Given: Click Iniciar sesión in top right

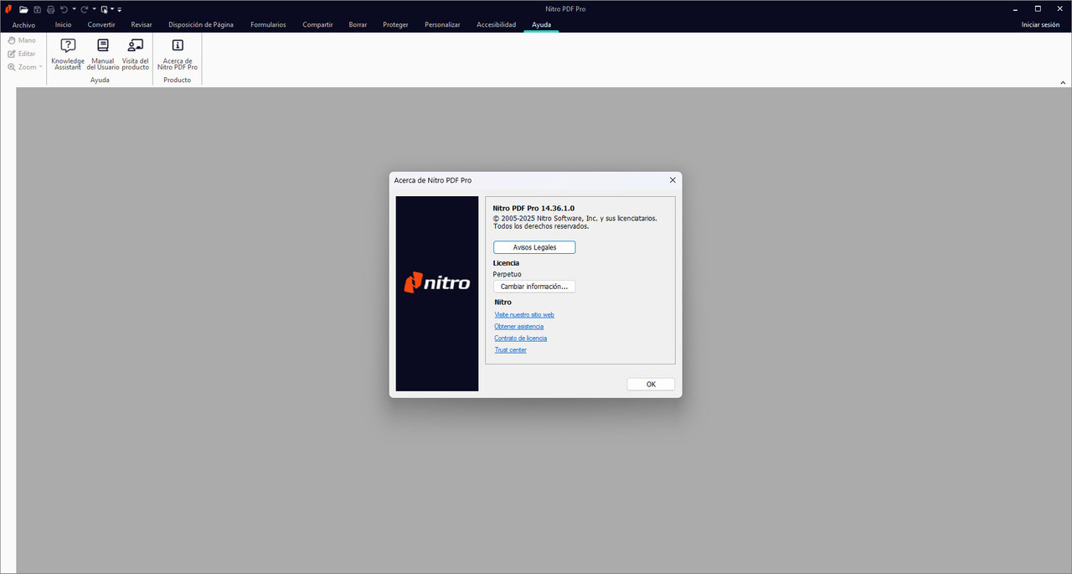Looking at the screenshot, I should click(1041, 25).
